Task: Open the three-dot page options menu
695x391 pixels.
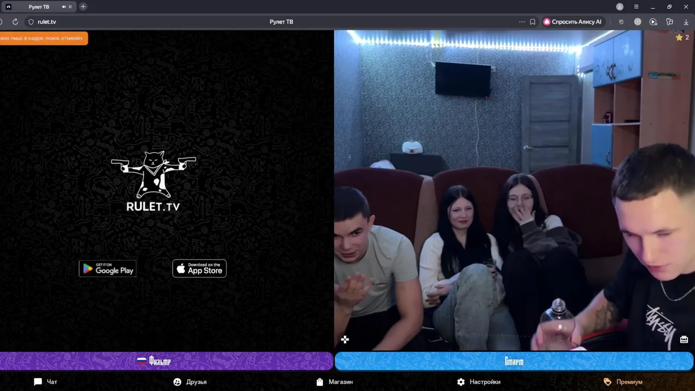Action: [522, 22]
